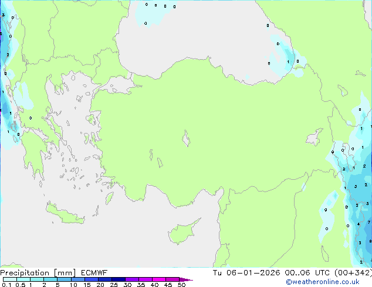
Task: Click the legend tick label "25"
Action: tap(114, 285)
